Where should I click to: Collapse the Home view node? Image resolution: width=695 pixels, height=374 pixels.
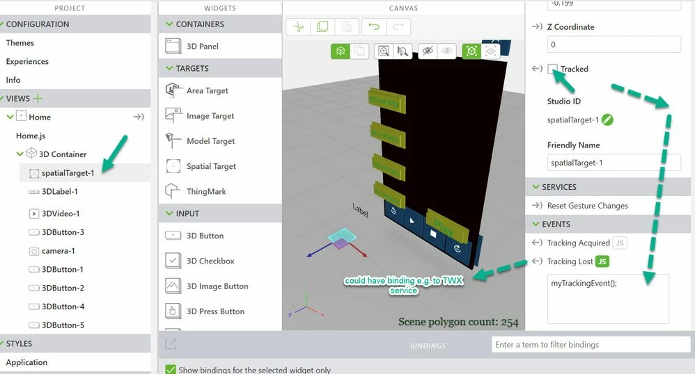click(x=10, y=117)
